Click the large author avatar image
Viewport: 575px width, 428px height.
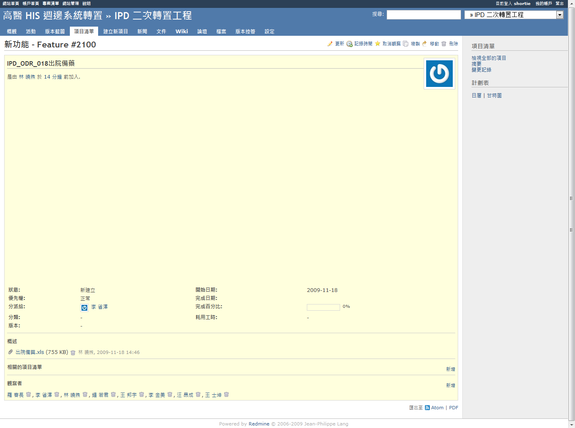439,74
